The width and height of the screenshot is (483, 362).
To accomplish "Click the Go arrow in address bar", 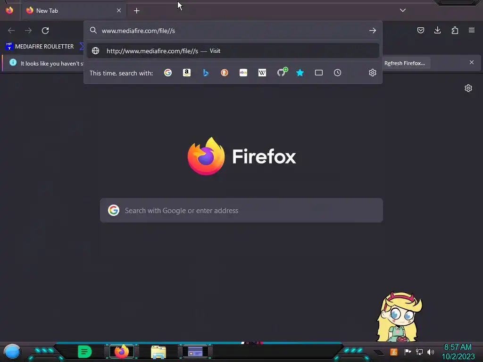I will click(373, 31).
